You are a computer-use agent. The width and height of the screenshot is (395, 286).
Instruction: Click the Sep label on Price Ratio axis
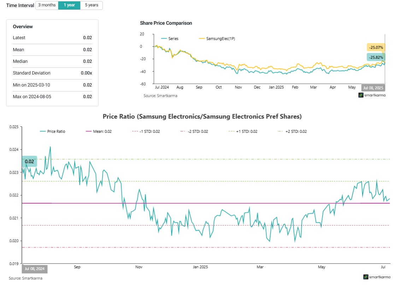click(x=77, y=267)
